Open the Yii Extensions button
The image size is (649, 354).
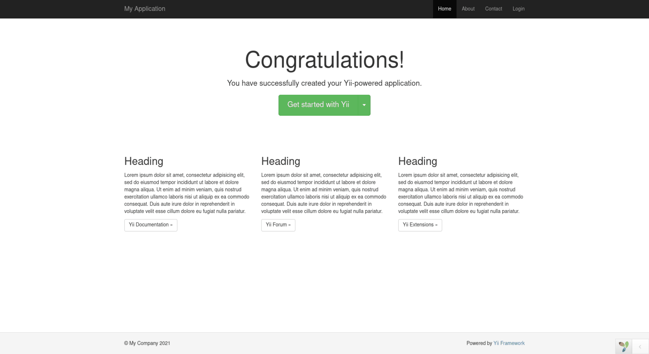420,225
